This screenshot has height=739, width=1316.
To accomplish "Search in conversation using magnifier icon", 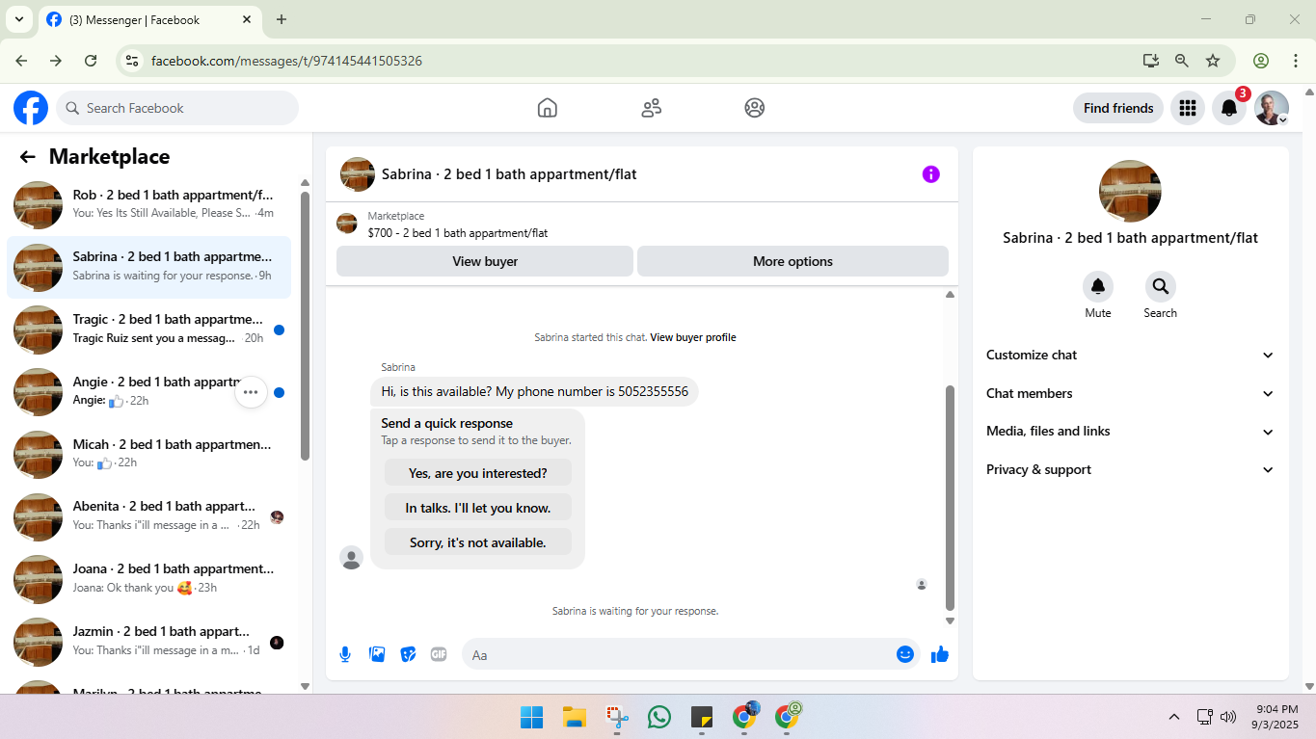I will click(1161, 286).
